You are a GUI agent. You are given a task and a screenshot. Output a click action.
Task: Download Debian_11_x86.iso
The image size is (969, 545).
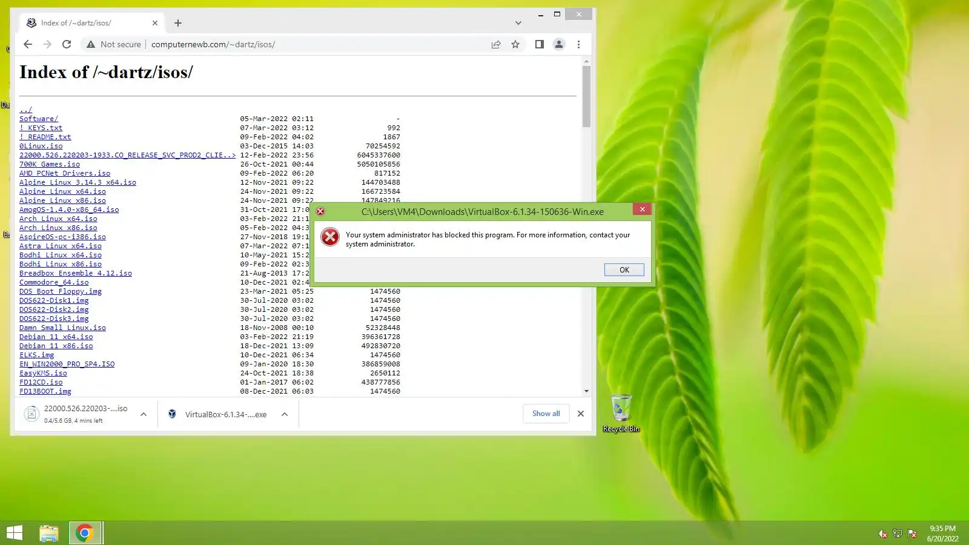pyautogui.click(x=56, y=346)
